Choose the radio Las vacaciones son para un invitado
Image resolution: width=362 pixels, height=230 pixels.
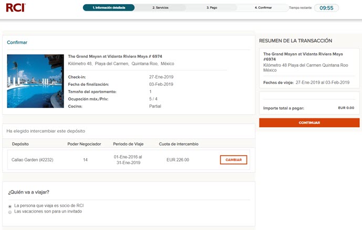click(10, 212)
